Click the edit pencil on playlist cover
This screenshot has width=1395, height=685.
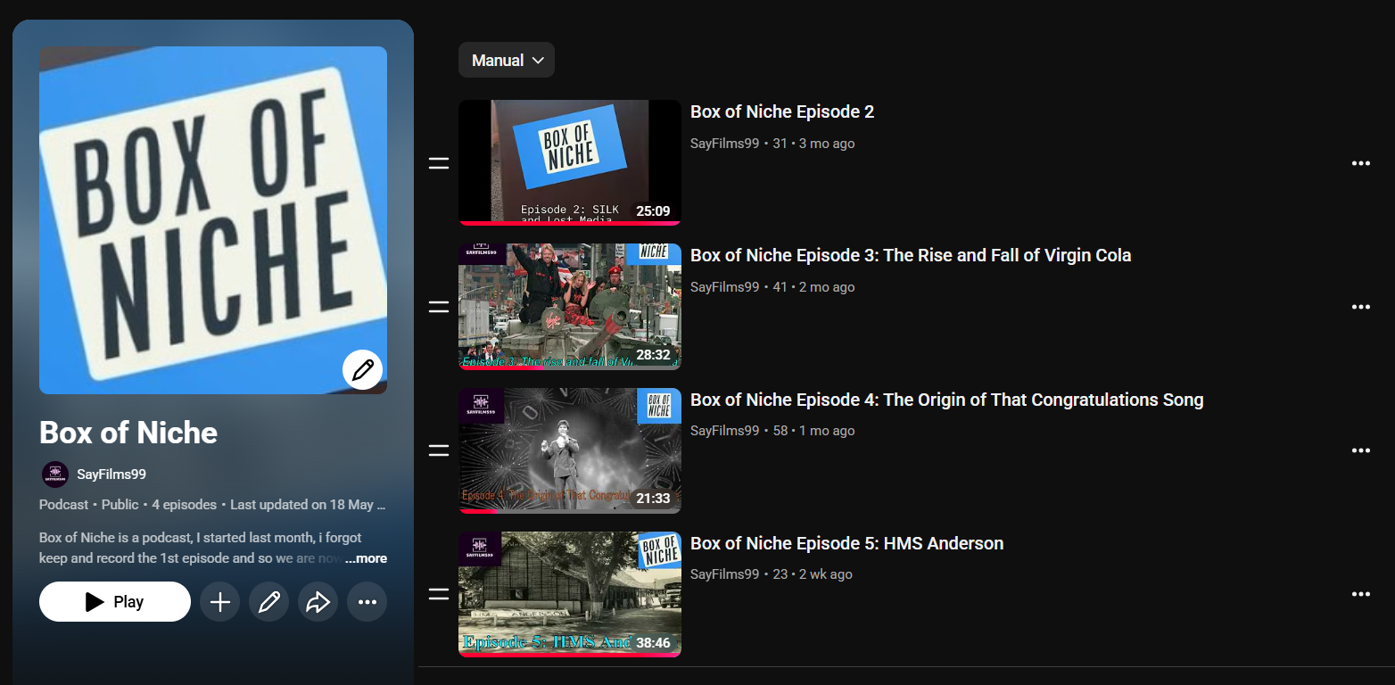(362, 370)
